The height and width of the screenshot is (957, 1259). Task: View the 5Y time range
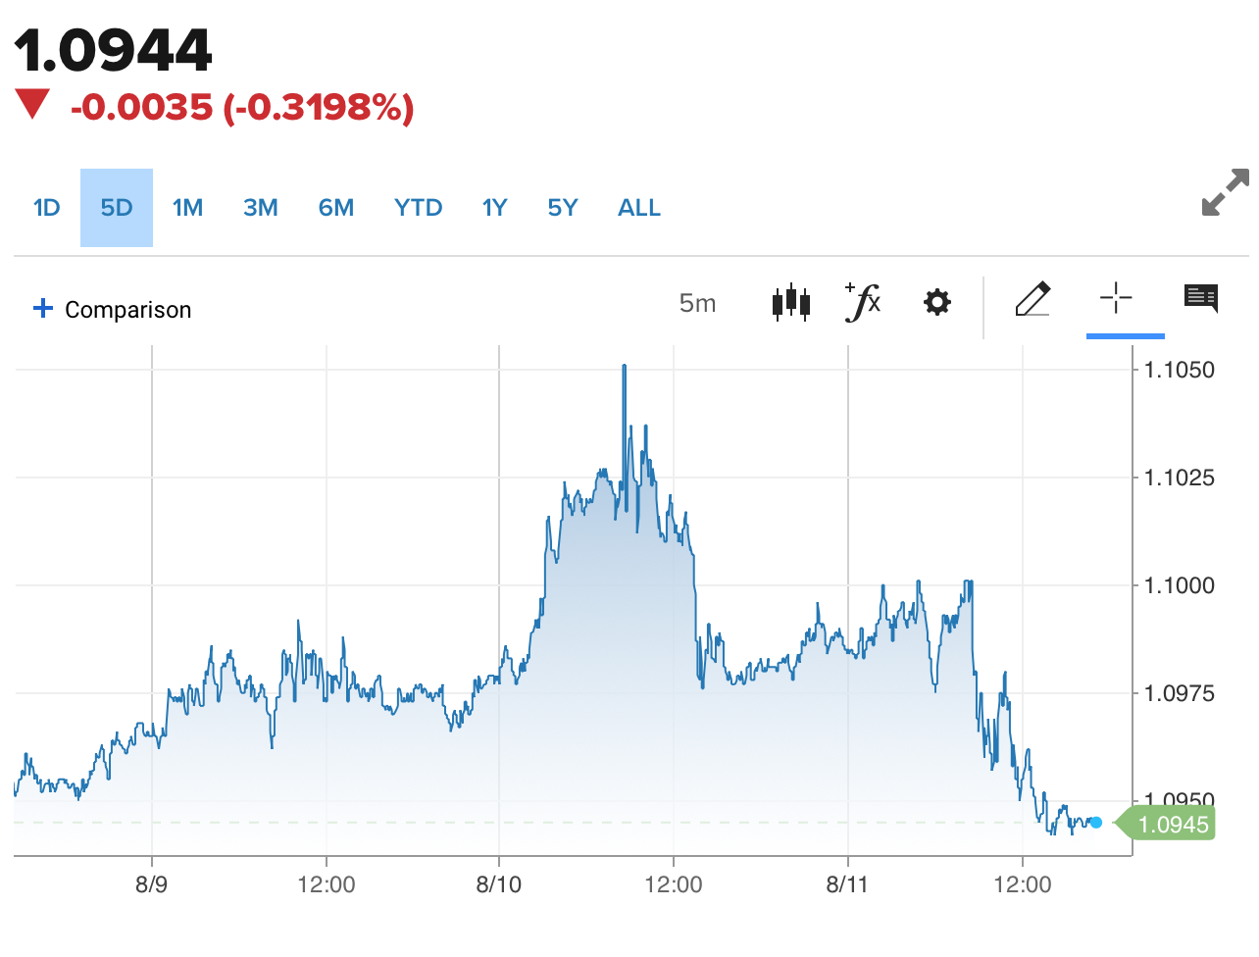coord(563,208)
